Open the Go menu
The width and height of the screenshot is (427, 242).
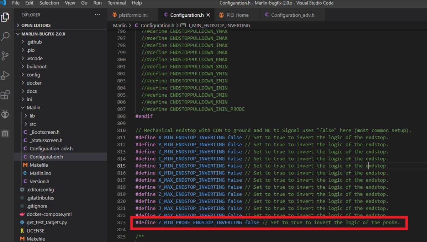pyautogui.click(x=84, y=3)
